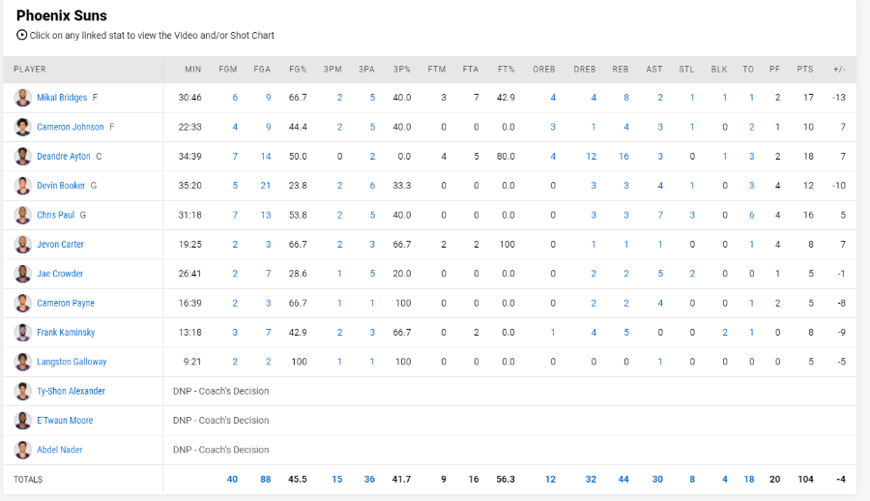Click Chris Paul's headshot icon

23,215
